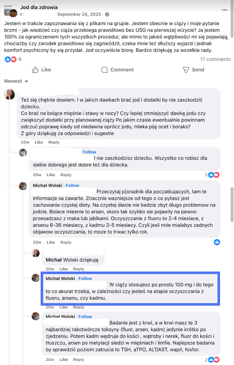The width and height of the screenshot is (234, 365).
Task: Click the thumbs-up Like icon under post
Action: [x=35, y=70]
